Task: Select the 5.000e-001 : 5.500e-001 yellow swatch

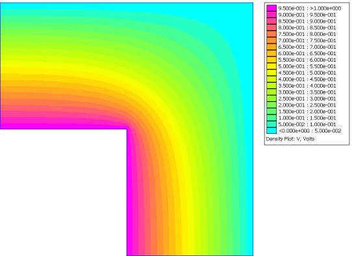Action: [x=271, y=66]
